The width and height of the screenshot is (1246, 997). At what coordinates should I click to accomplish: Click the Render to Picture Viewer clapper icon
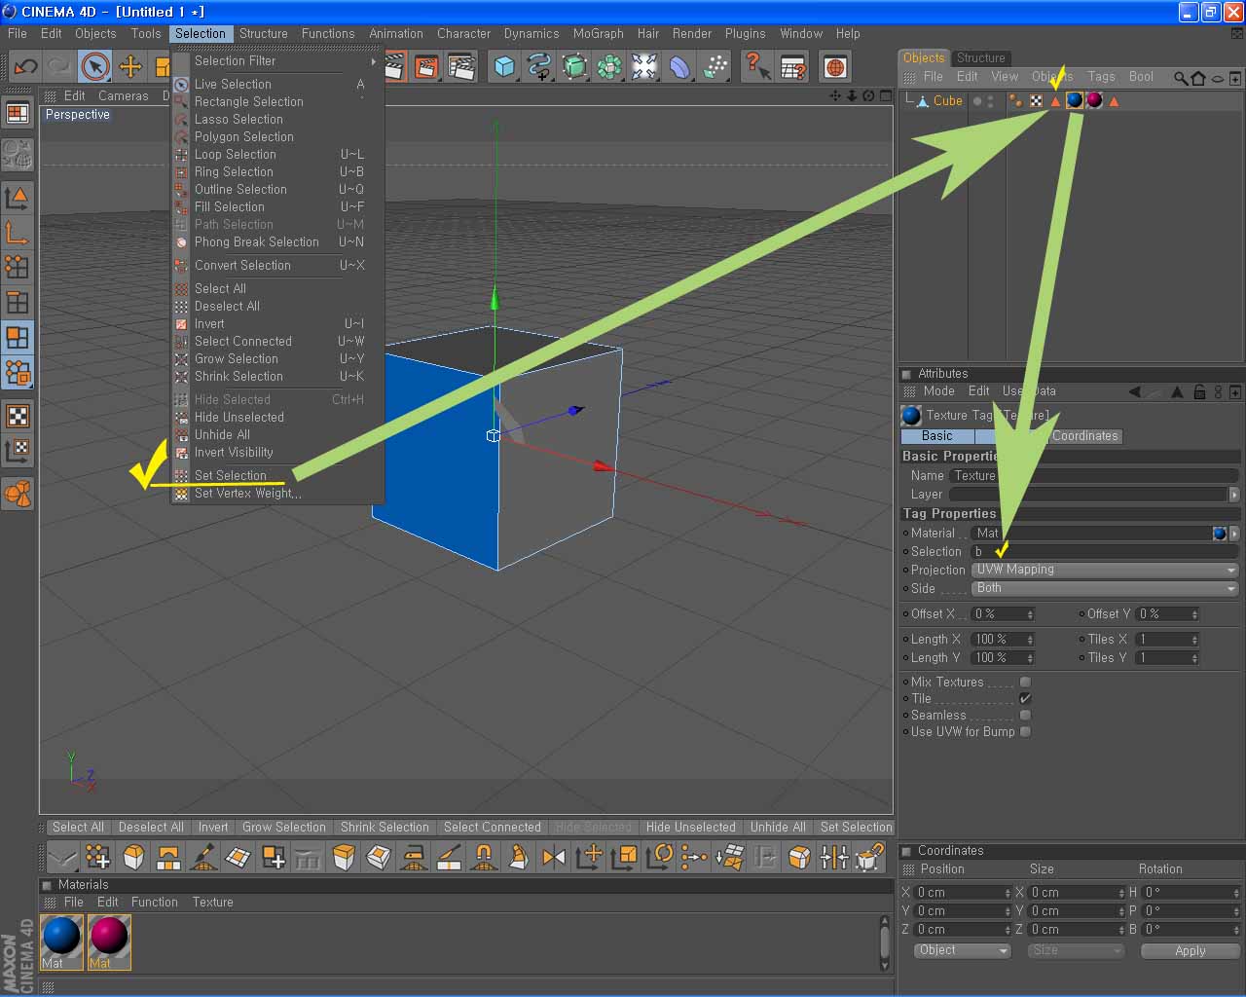click(426, 66)
